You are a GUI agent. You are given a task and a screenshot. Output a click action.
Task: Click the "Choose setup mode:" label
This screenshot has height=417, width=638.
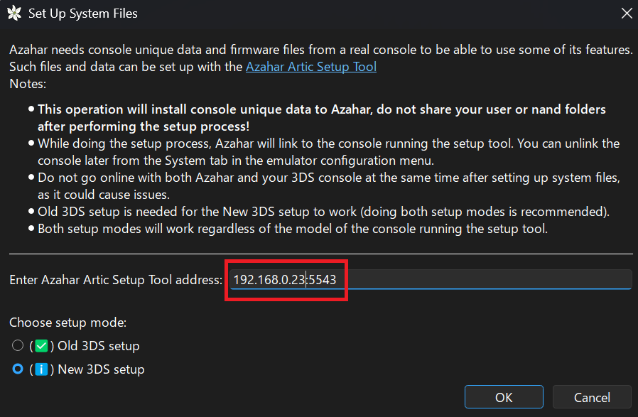pyautogui.click(x=67, y=323)
